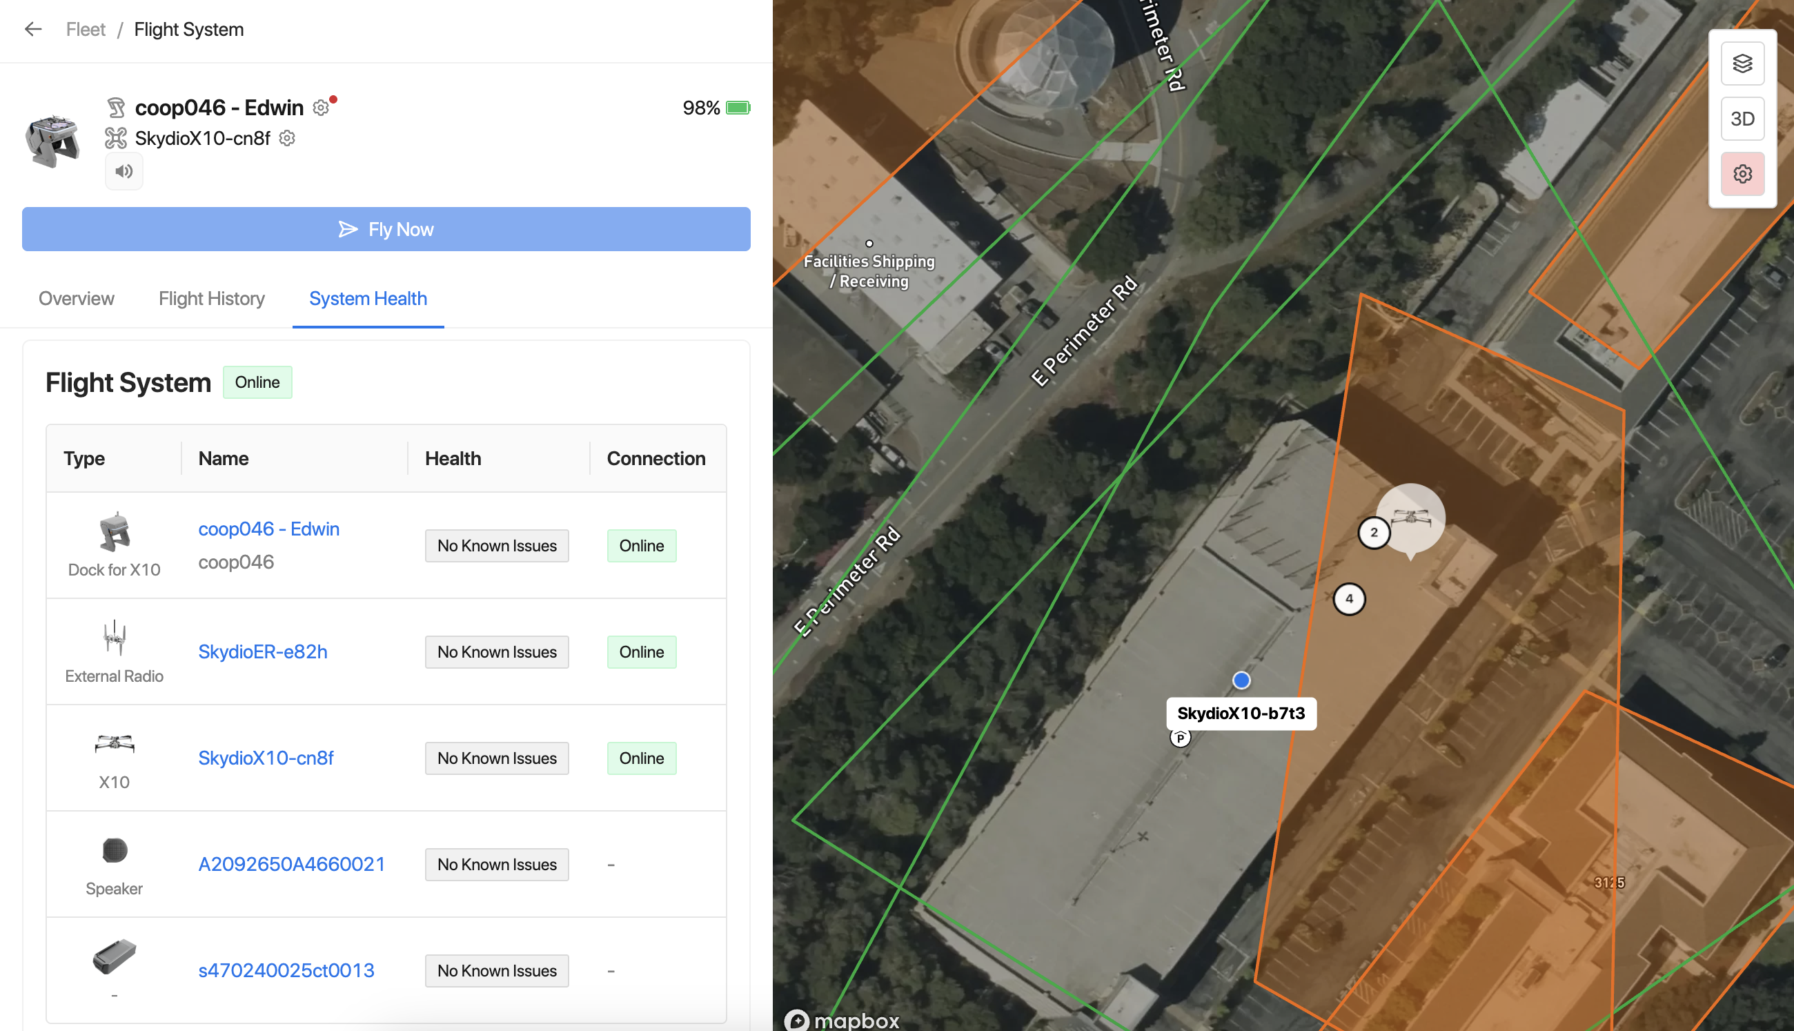The width and height of the screenshot is (1794, 1031).
Task: Click map waypoint marker 2
Action: click(1374, 533)
